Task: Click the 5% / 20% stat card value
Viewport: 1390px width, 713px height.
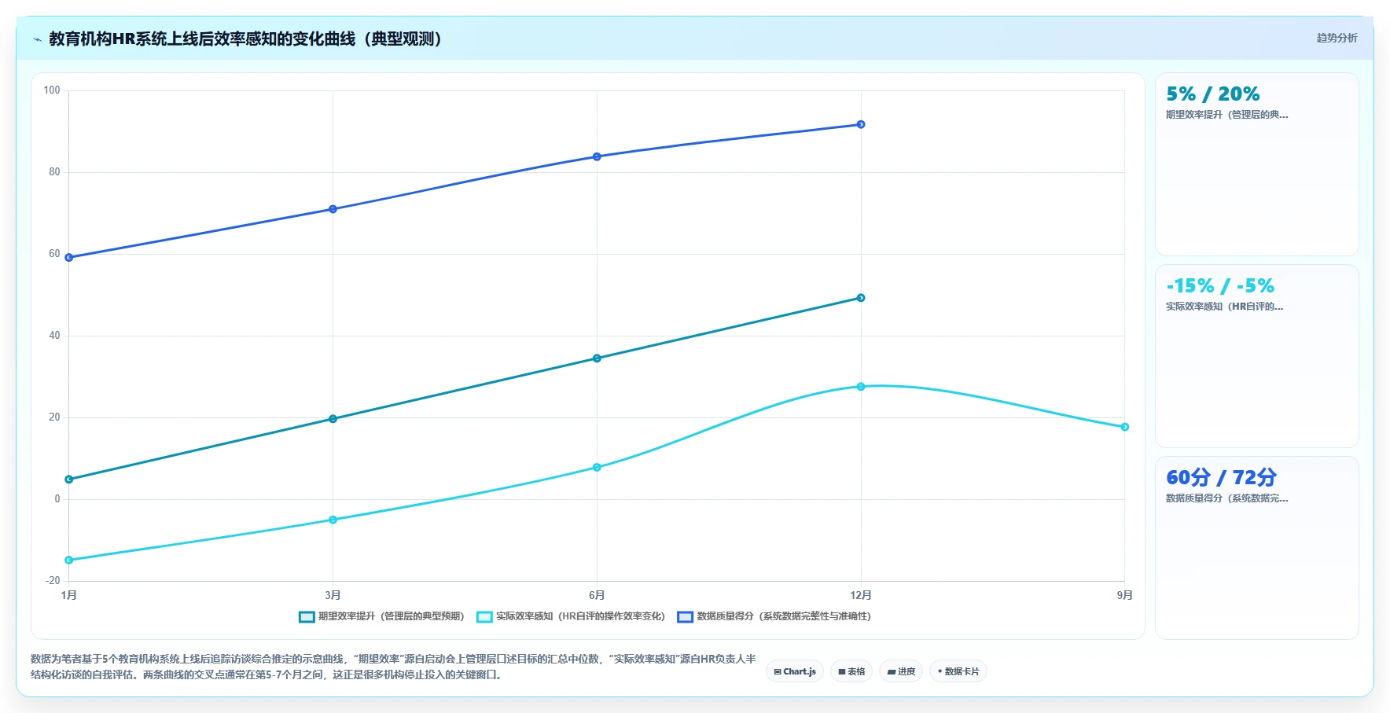Action: (x=1212, y=94)
